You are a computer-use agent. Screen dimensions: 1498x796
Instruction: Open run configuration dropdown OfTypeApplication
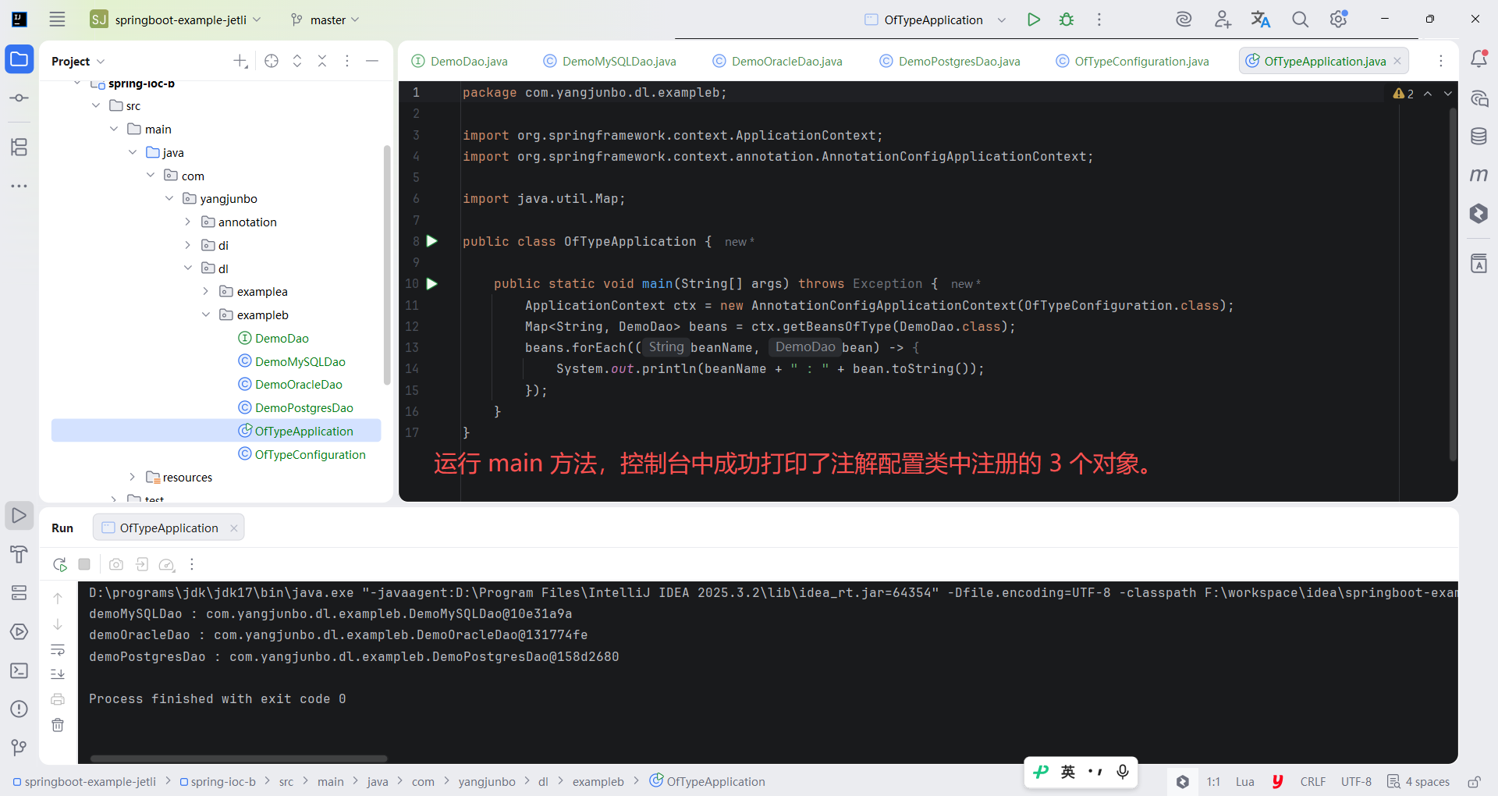pyautogui.click(x=935, y=20)
